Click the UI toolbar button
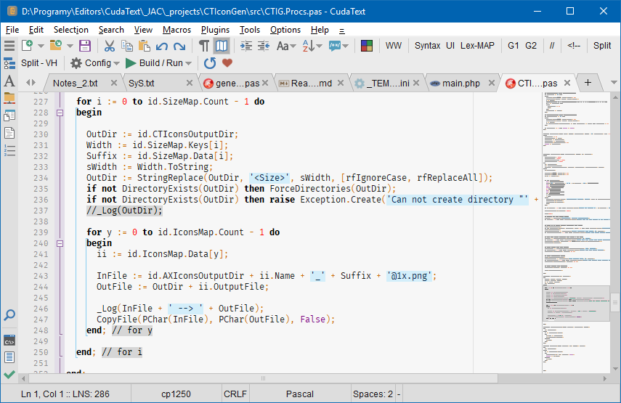The width and height of the screenshot is (621, 403). (450, 46)
